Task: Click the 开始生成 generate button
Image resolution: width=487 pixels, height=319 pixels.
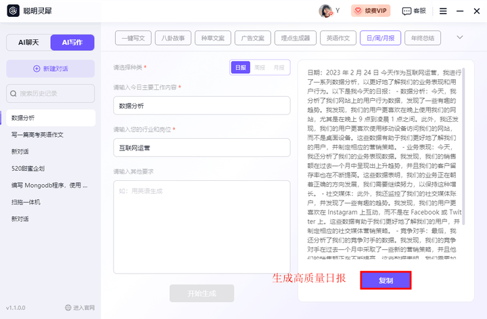Action: click(x=202, y=293)
